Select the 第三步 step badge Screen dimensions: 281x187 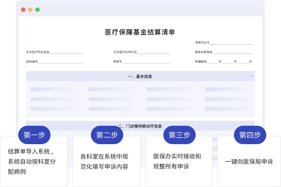(179, 135)
